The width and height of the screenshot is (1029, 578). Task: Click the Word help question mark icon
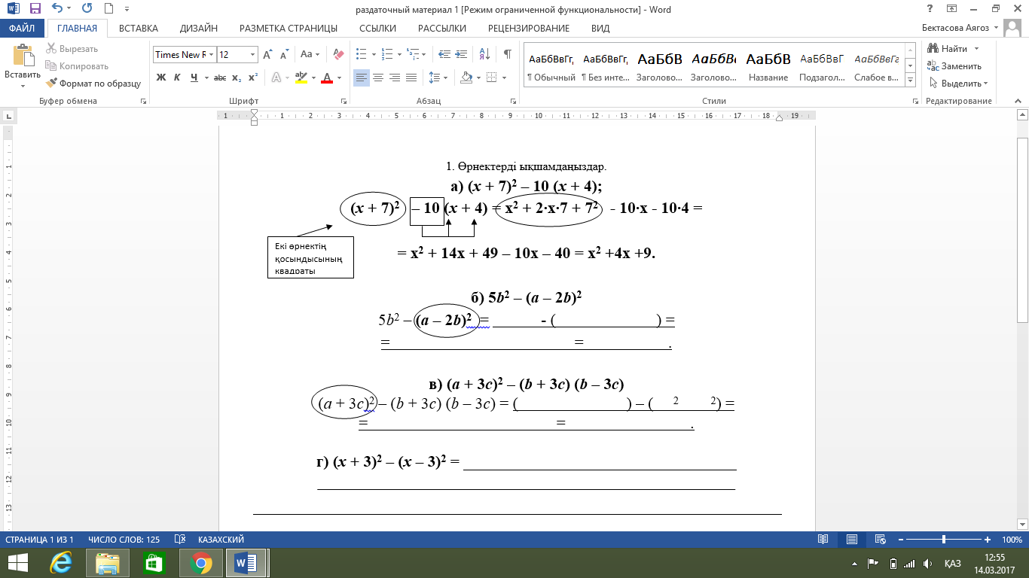(928, 9)
